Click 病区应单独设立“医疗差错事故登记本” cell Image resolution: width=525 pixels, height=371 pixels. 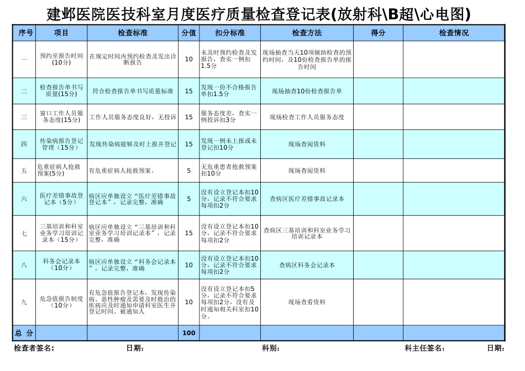click(x=133, y=199)
